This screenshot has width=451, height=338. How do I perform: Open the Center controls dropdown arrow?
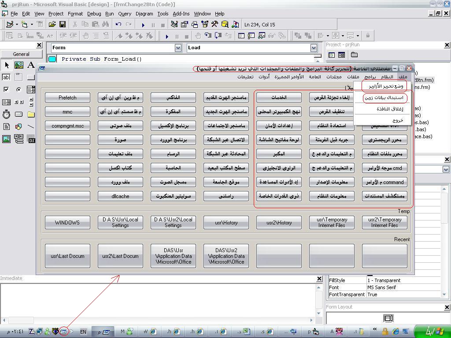pyautogui.click(x=343, y=36)
